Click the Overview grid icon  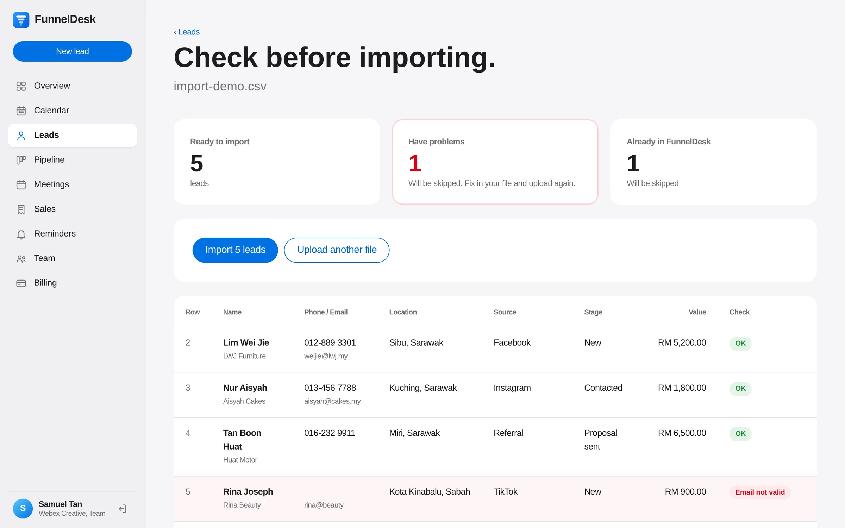click(21, 86)
